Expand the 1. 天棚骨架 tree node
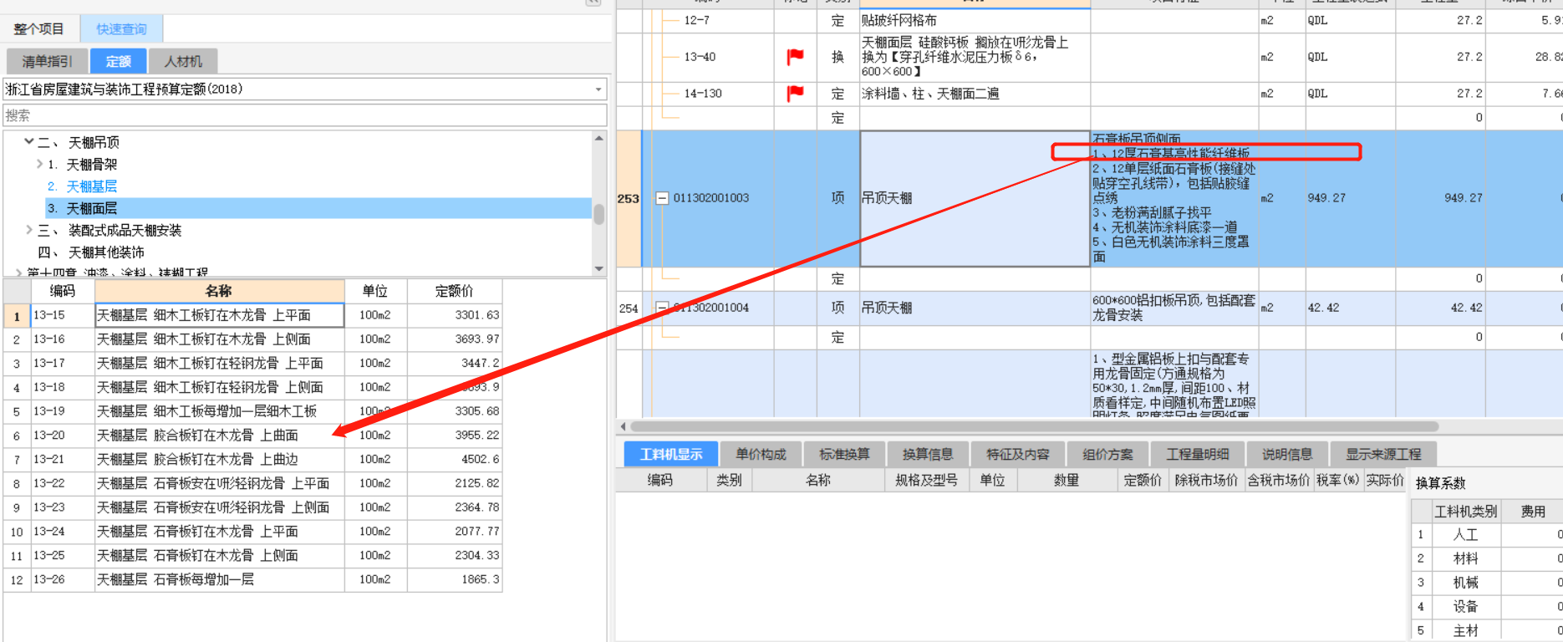 (x=39, y=164)
